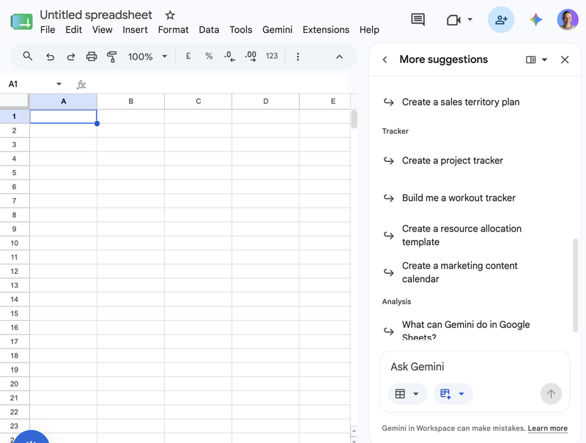This screenshot has height=443, width=586.
Task: Open the Learn more link
Action: point(547,428)
